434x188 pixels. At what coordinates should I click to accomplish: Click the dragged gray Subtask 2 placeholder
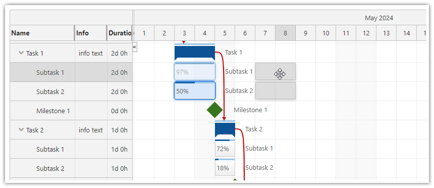[x=276, y=90]
